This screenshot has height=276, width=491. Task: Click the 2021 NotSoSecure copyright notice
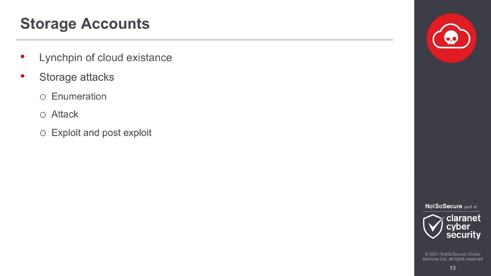pyautogui.click(x=453, y=257)
